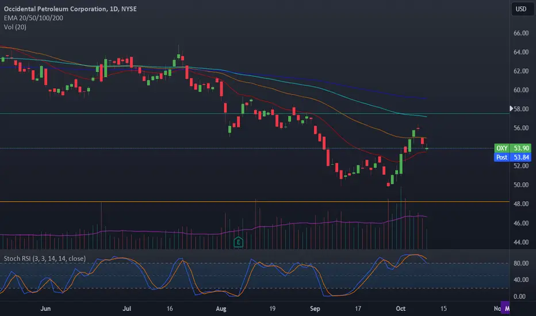
Task: Click the blue Post 53.84 price tag
Action: 513,157
